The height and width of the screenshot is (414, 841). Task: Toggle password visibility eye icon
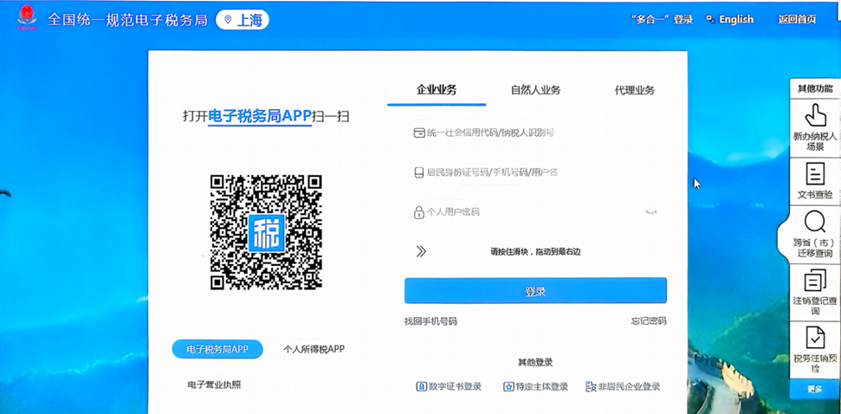pyautogui.click(x=650, y=212)
